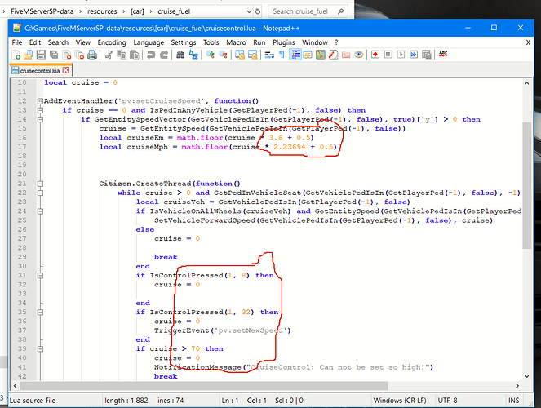Toggle synchronize horizontal scrolling

tap(253, 55)
